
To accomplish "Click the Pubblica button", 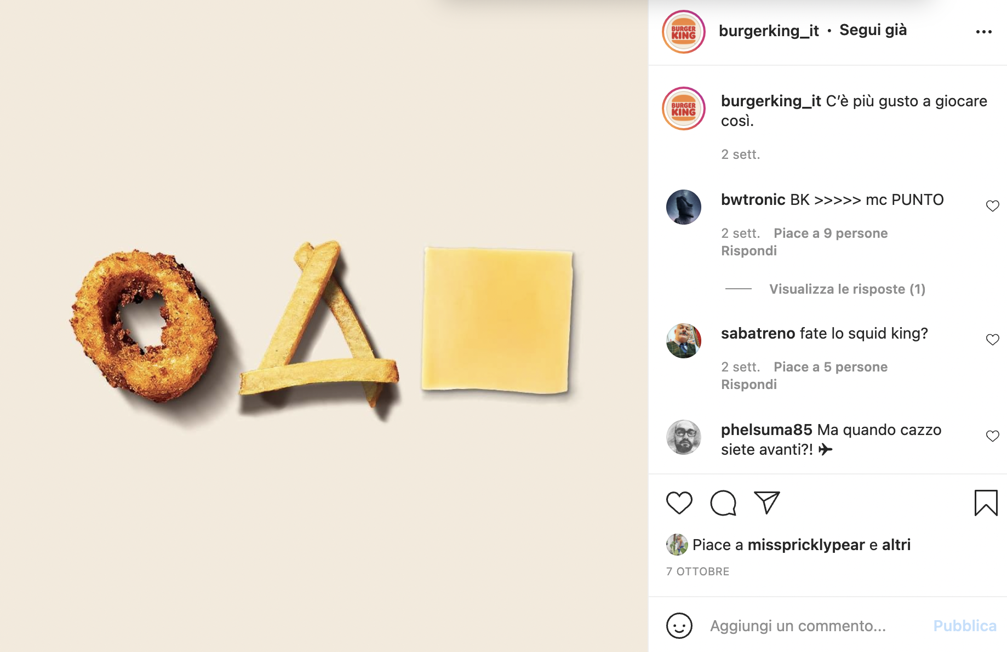I will (x=965, y=626).
